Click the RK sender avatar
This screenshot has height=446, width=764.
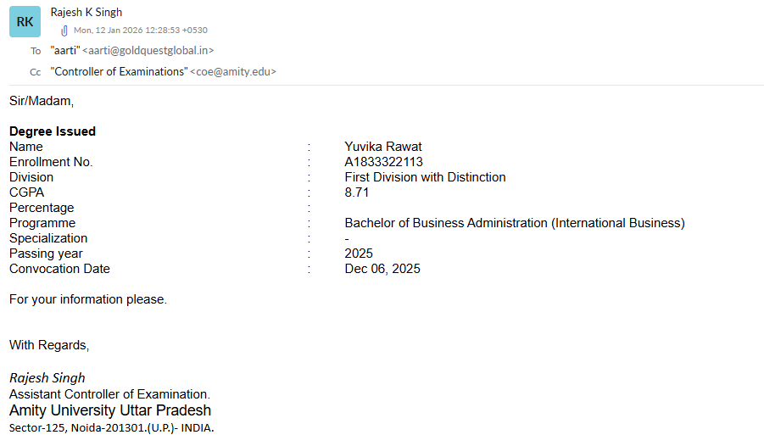point(25,22)
